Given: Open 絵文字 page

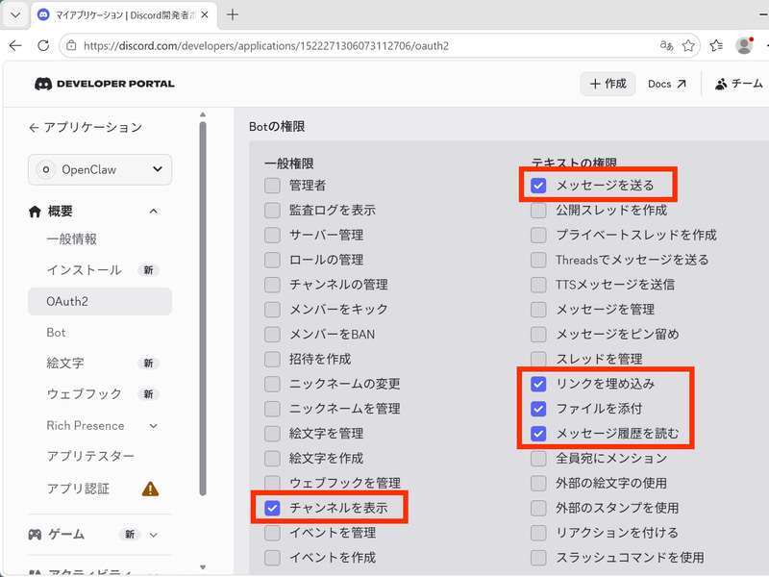Looking at the screenshot, I should coord(65,364).
